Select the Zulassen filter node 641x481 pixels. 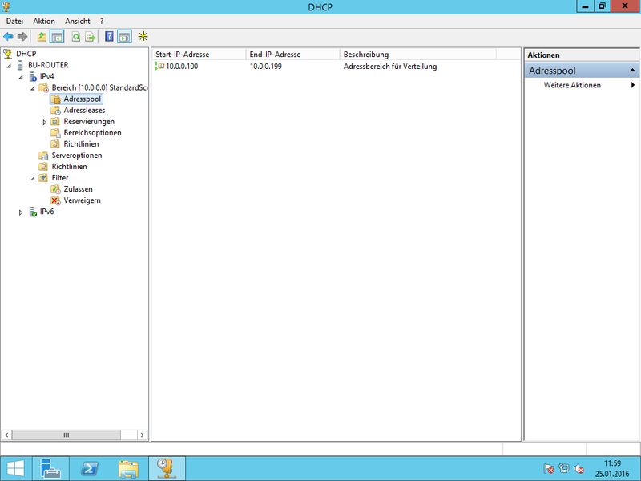[x=78, y=189]
